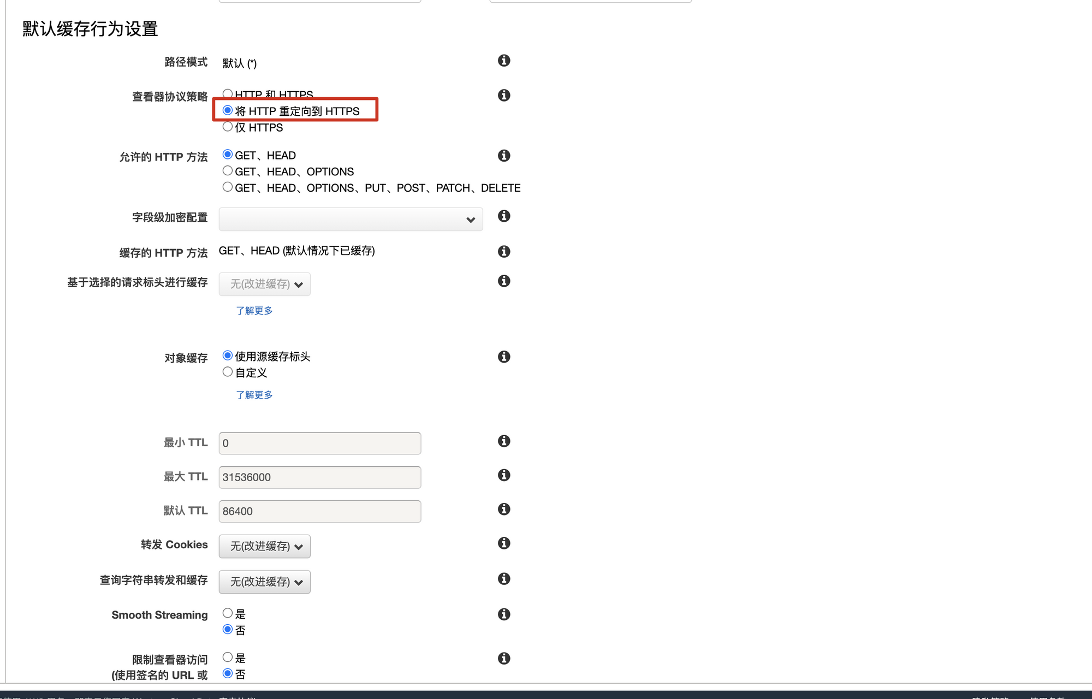1092x699 pixels.
Task: Click info icon for 查看器协议策略
Action: (504, 96)
